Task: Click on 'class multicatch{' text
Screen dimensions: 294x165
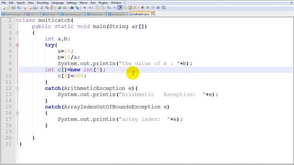Action: pyautogui.click(x=46, y=20)
